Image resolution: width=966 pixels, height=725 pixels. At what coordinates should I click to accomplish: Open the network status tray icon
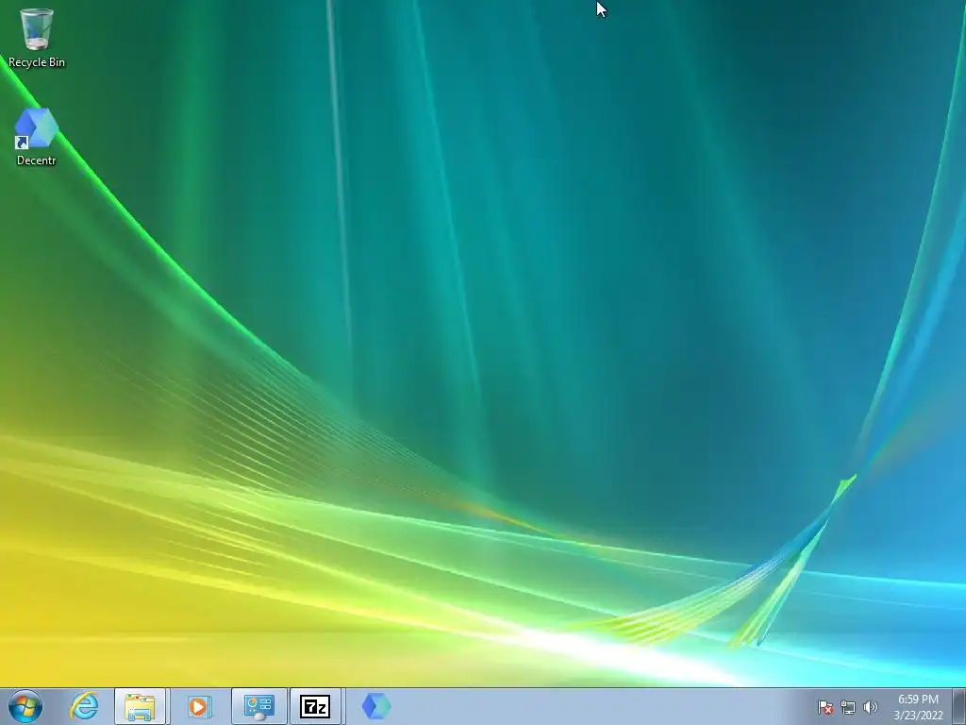[x=848, y=707]
